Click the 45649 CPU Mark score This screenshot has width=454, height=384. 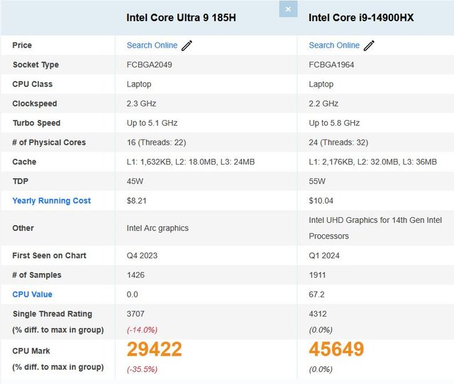[x=336, y=349]
